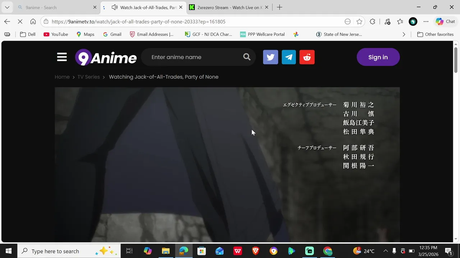Go back to previous page
This screenshot has width=460, height=258.
tap(7, 21)
